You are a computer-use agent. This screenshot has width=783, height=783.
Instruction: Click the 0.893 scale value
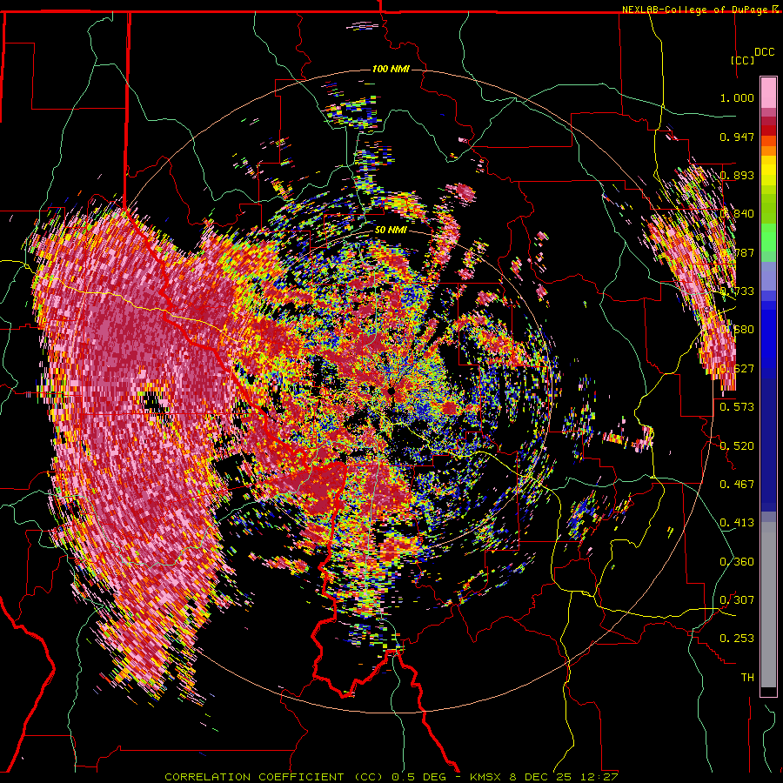point(737,175)
